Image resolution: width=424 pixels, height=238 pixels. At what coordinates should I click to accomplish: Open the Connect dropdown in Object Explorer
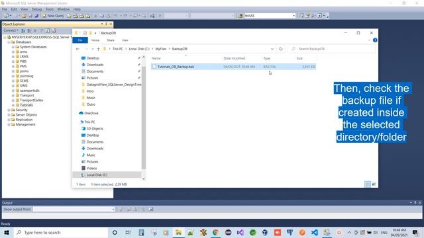(x=11, y=30)
